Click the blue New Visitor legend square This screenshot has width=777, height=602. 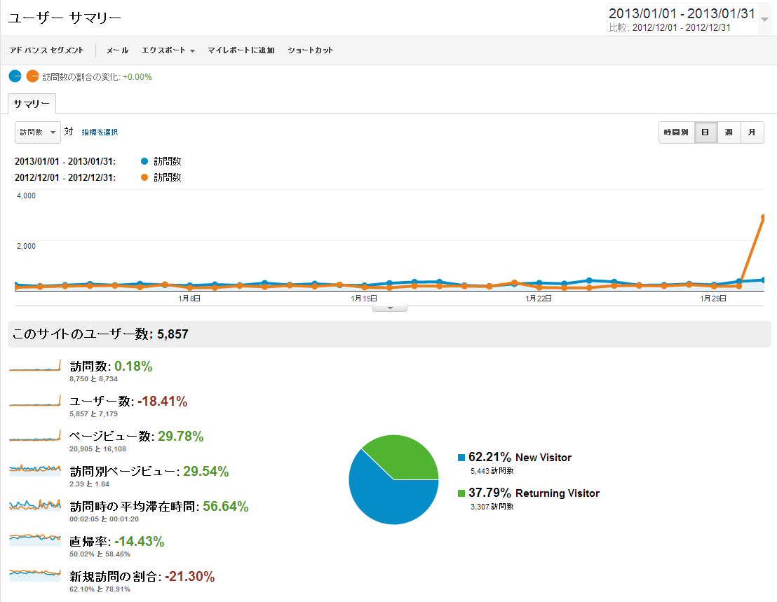point(461,458)
